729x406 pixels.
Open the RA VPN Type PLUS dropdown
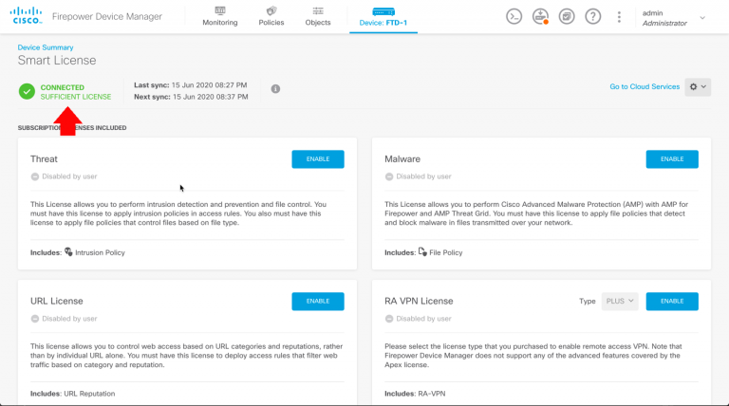tap(620, 301)
